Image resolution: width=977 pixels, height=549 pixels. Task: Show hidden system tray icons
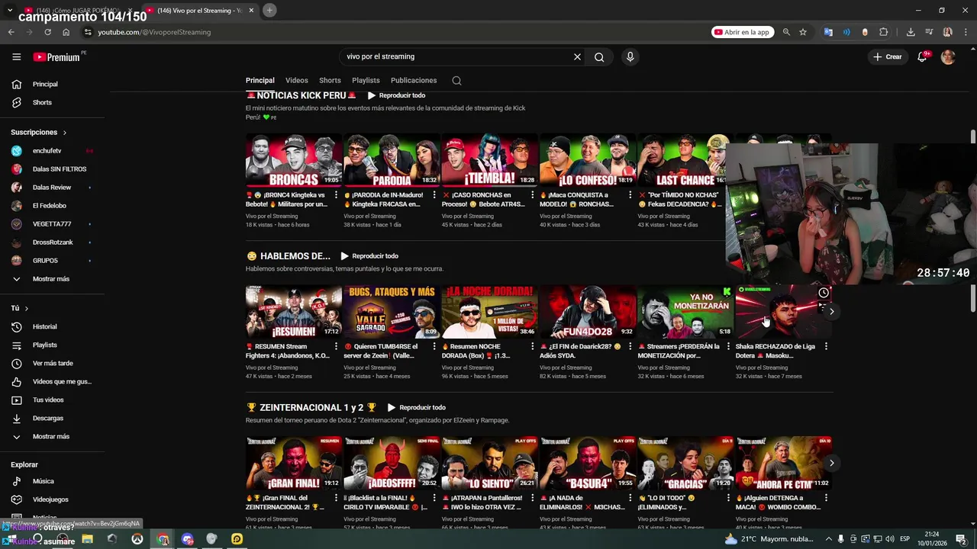[x=828, y=539]
